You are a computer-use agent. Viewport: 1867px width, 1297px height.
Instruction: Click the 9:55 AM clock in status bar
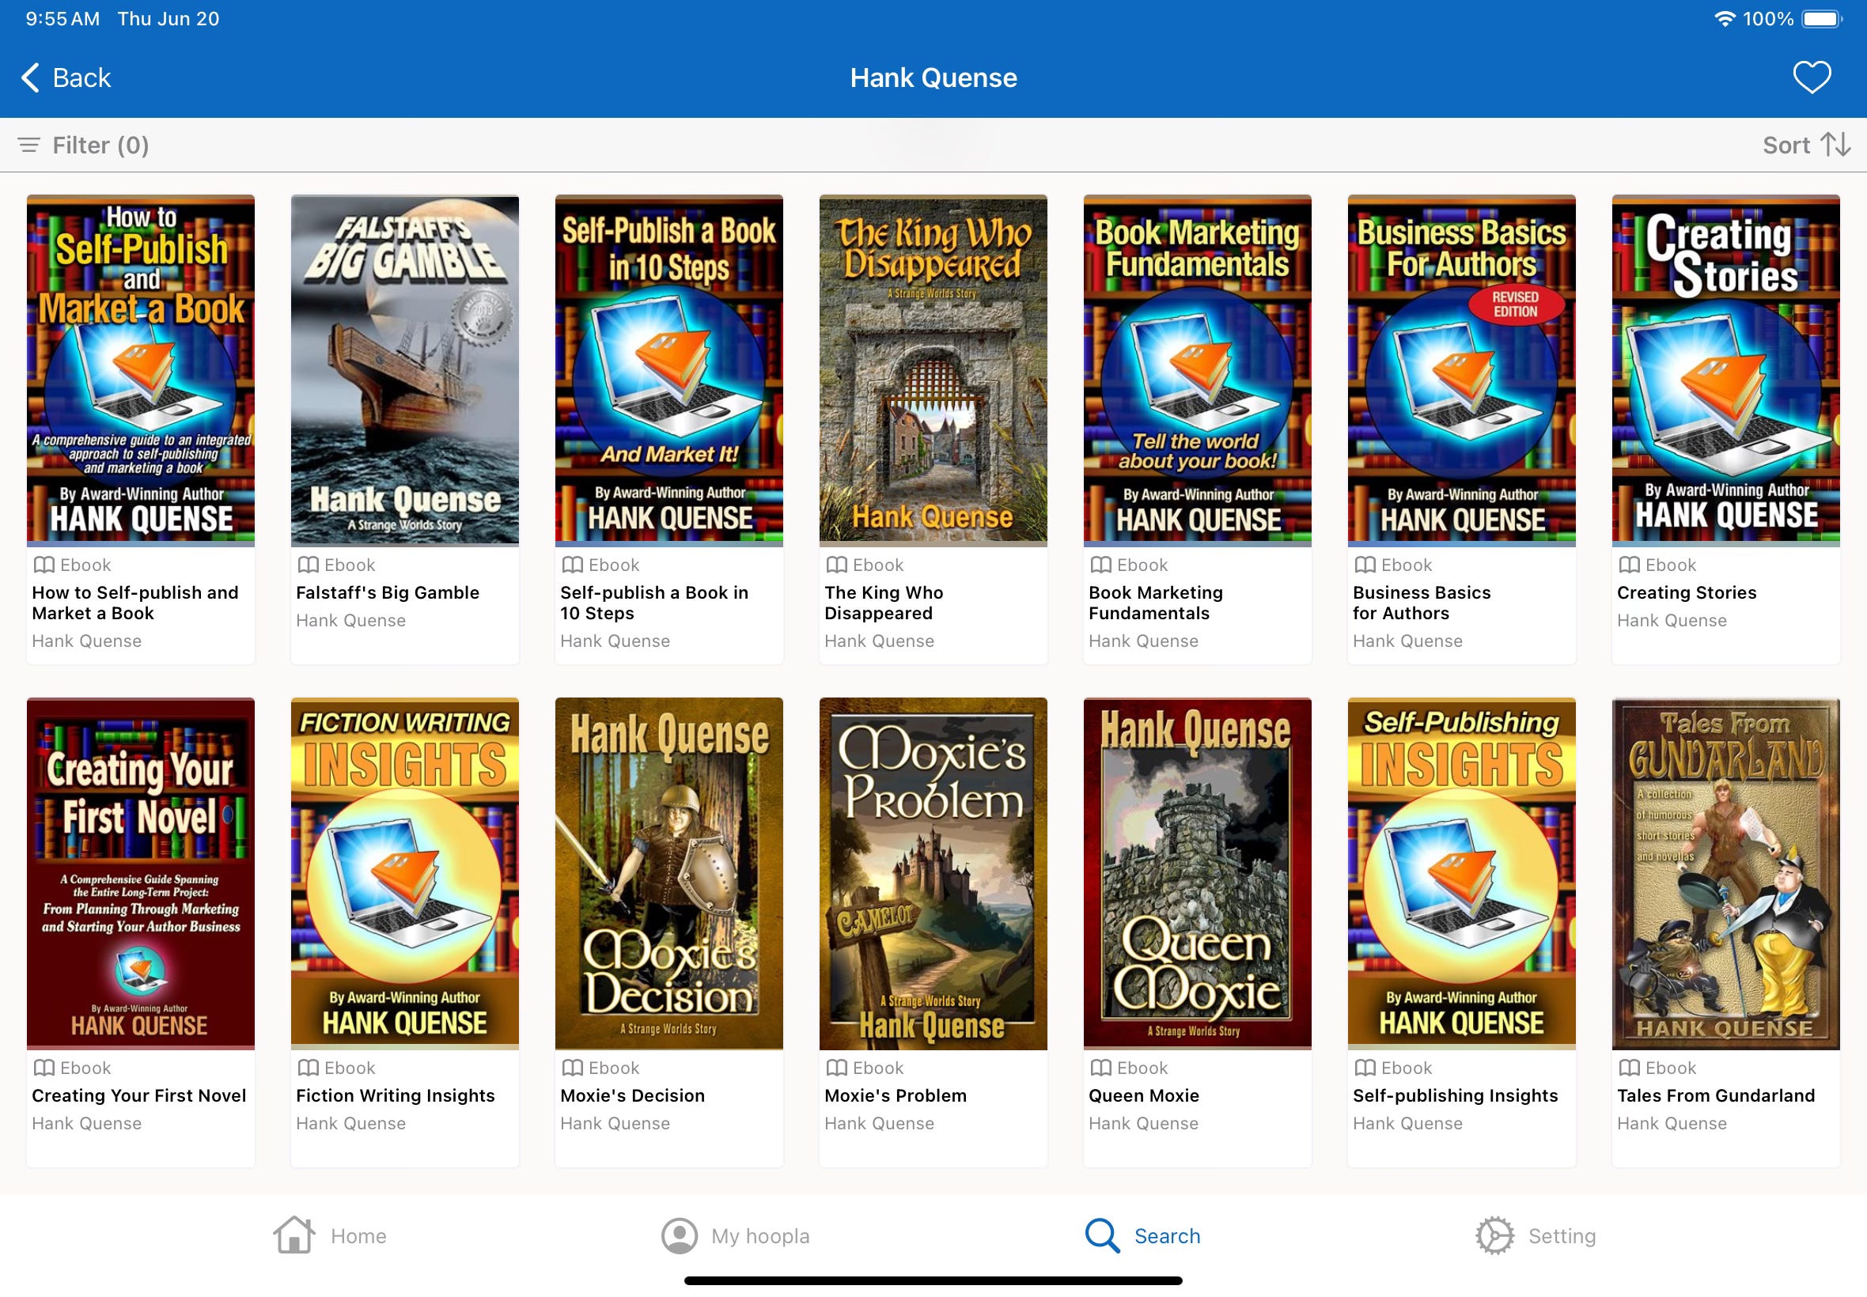[x=62, y=19]
